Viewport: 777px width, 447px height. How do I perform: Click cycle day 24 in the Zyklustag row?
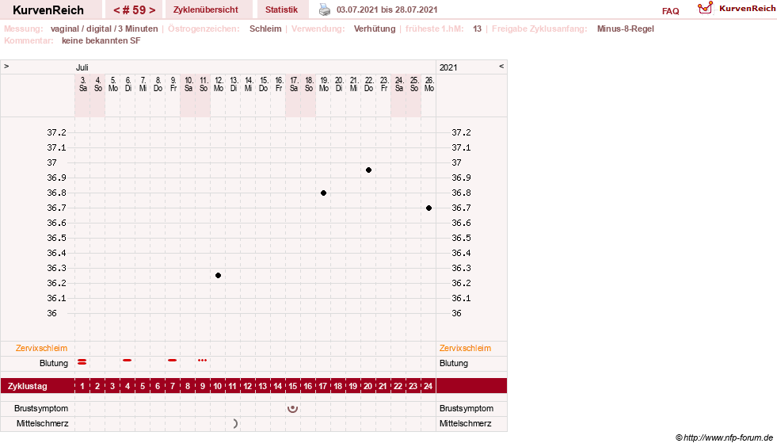click(x=428, y=386)
